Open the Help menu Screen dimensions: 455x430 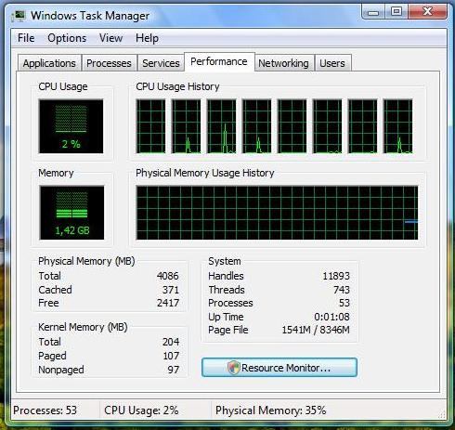(147, 38)
